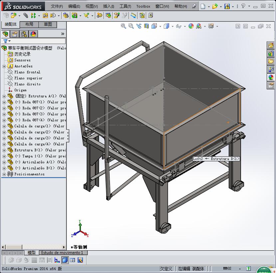Switch to the 布局 tab
This screenshot has height=273, width=276.
click(29, 24)
